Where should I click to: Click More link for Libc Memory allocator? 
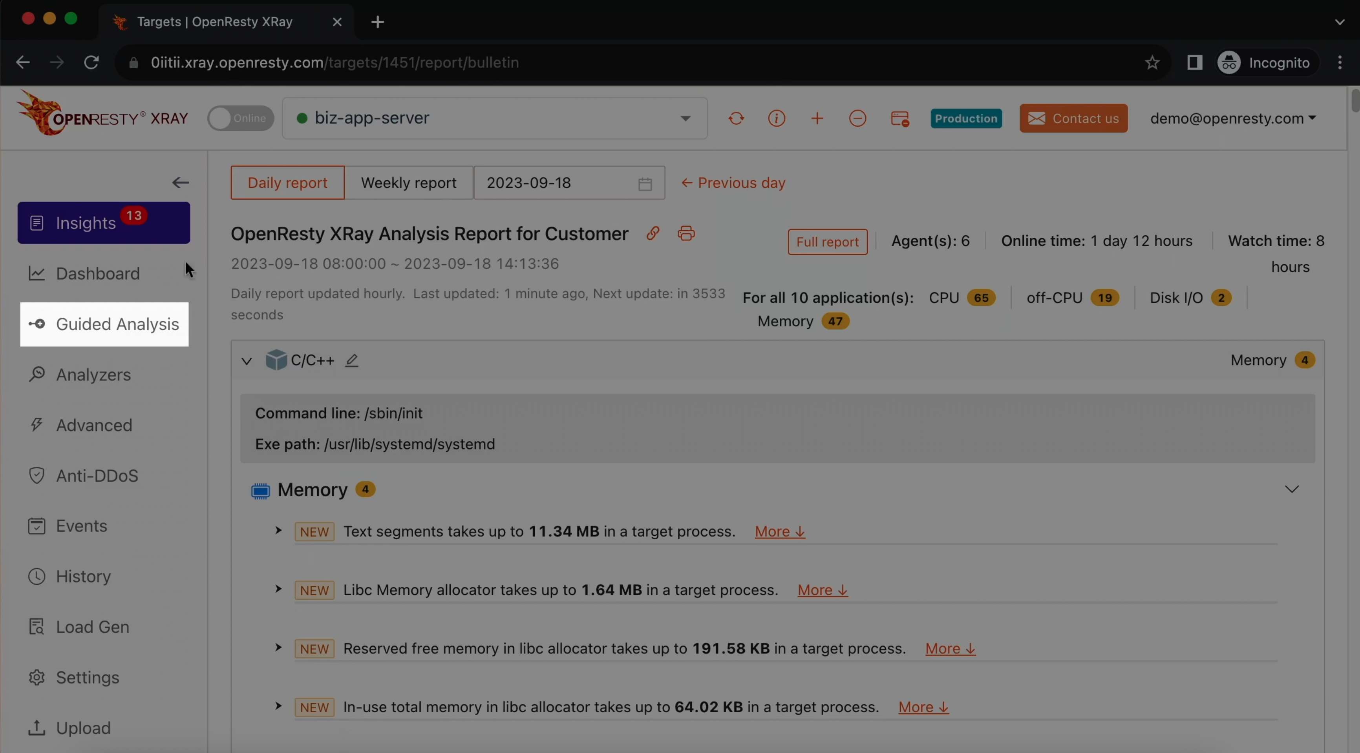tap(823, 590)
